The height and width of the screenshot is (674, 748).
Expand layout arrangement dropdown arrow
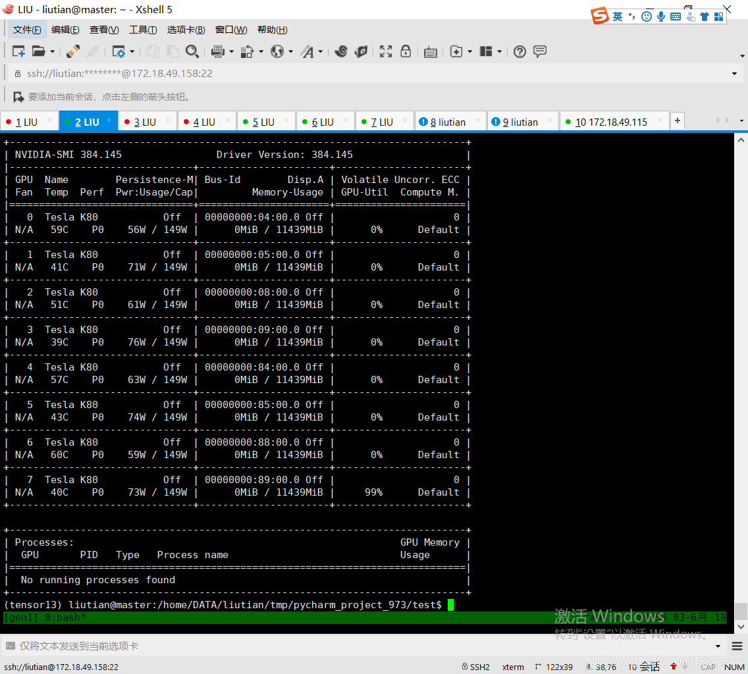point(500,51)
